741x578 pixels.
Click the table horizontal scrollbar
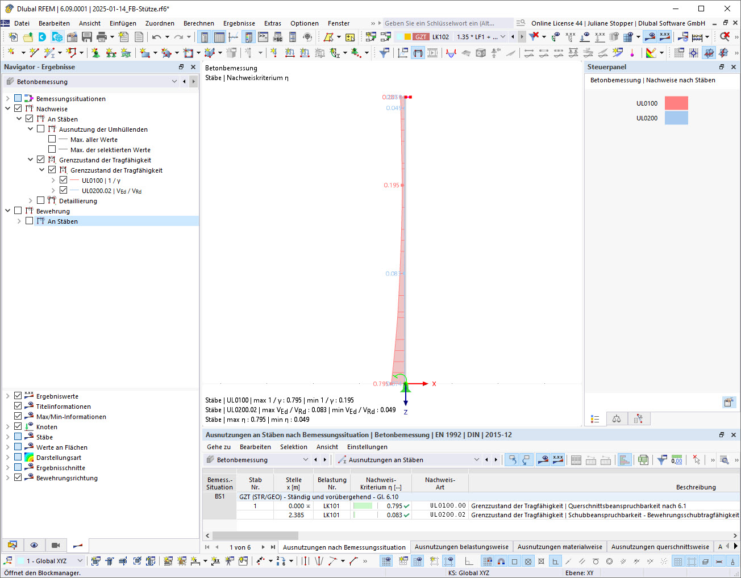pyautogui.click(x=255, y=535)
